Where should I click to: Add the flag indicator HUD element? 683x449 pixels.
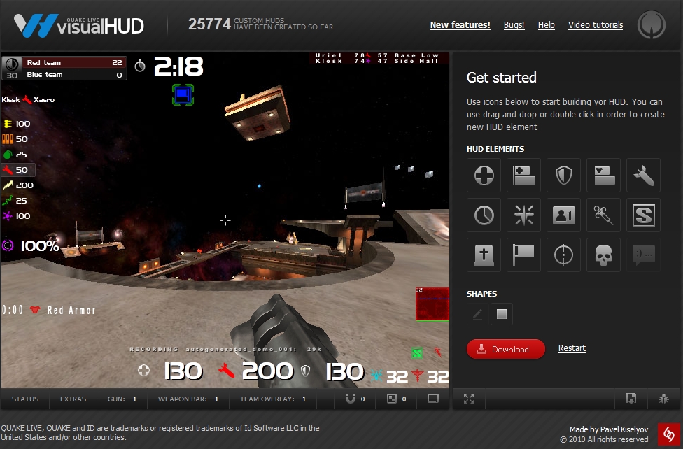click(524, 255)
